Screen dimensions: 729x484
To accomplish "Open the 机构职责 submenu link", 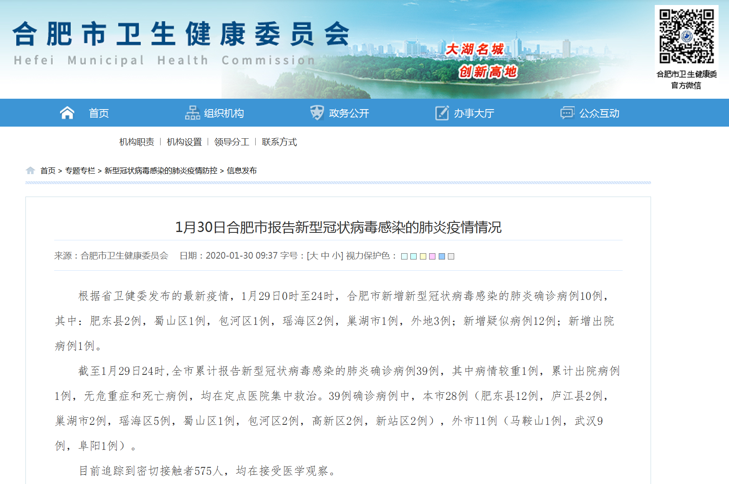I will pos(137,142).
